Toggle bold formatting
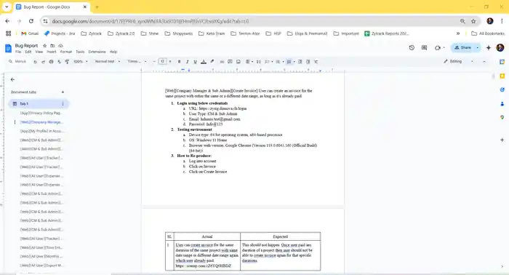Screen dimensions: 509x275 (x=179, y=62)
